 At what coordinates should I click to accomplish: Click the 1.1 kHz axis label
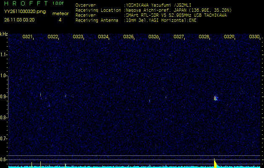3,55
